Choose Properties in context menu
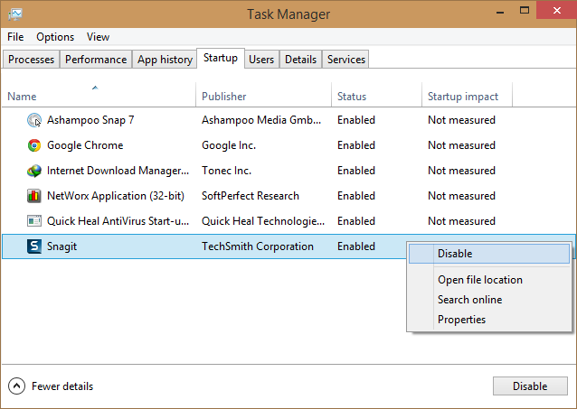 click(489, 320)
